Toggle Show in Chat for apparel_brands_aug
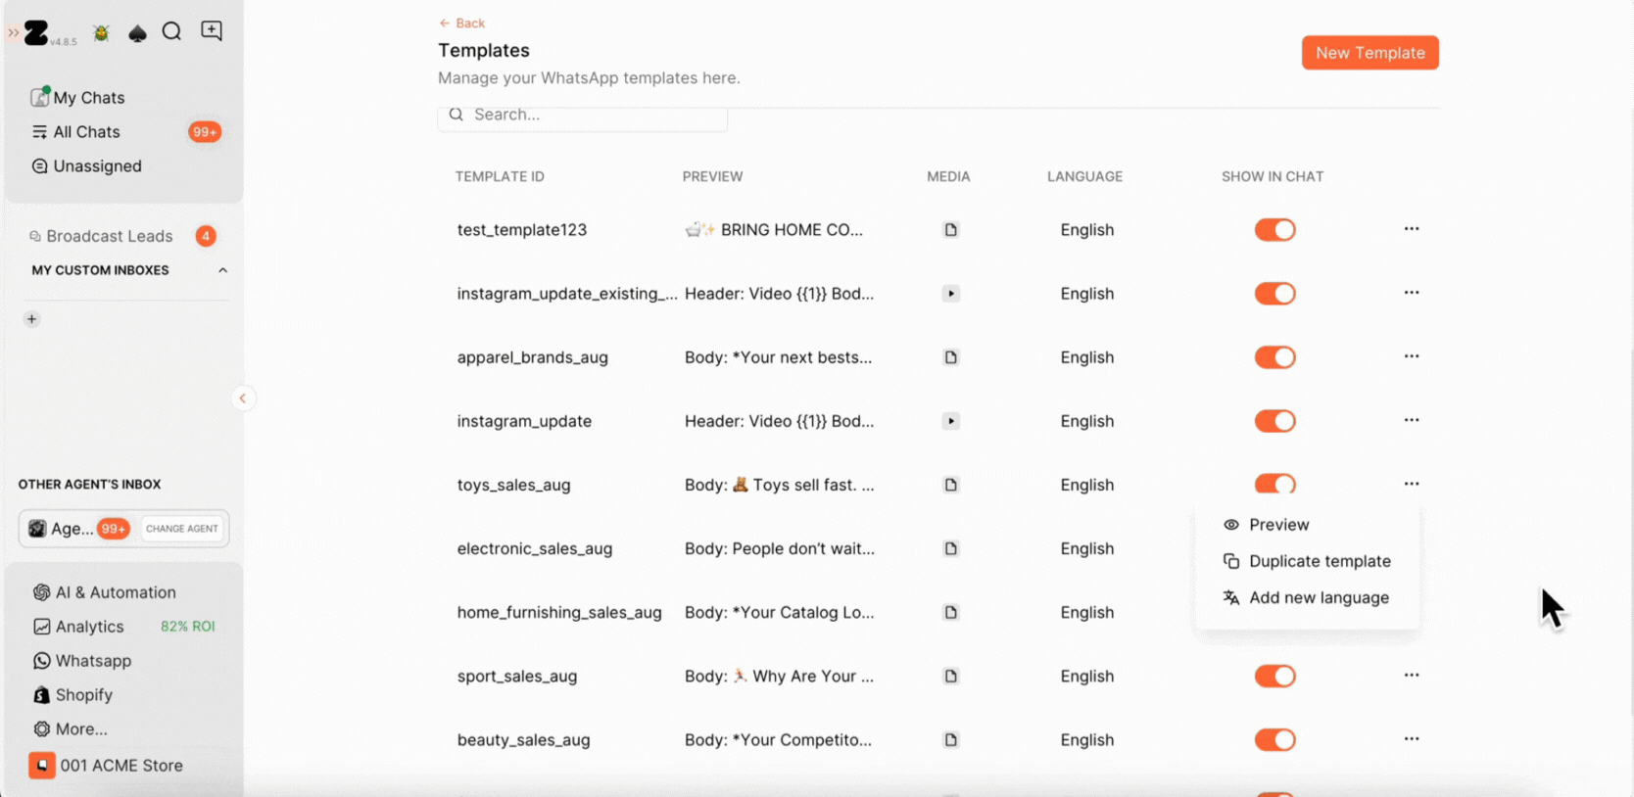Viewport: 1634px width, 797px height. coord(1274,357)
